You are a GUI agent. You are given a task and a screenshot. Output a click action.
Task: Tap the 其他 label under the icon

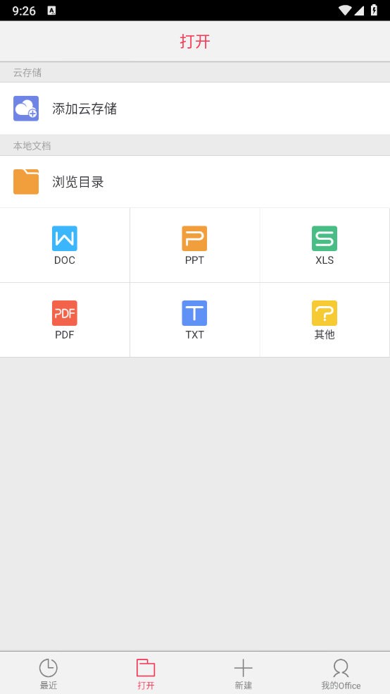[x=325, y=335]
